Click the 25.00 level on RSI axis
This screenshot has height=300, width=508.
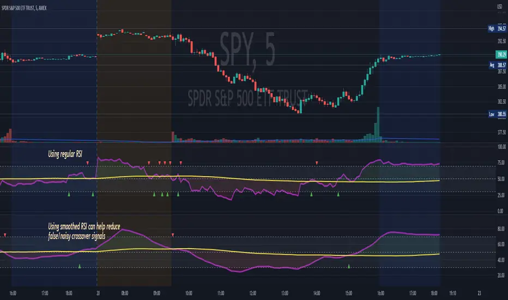click(501, 195)
